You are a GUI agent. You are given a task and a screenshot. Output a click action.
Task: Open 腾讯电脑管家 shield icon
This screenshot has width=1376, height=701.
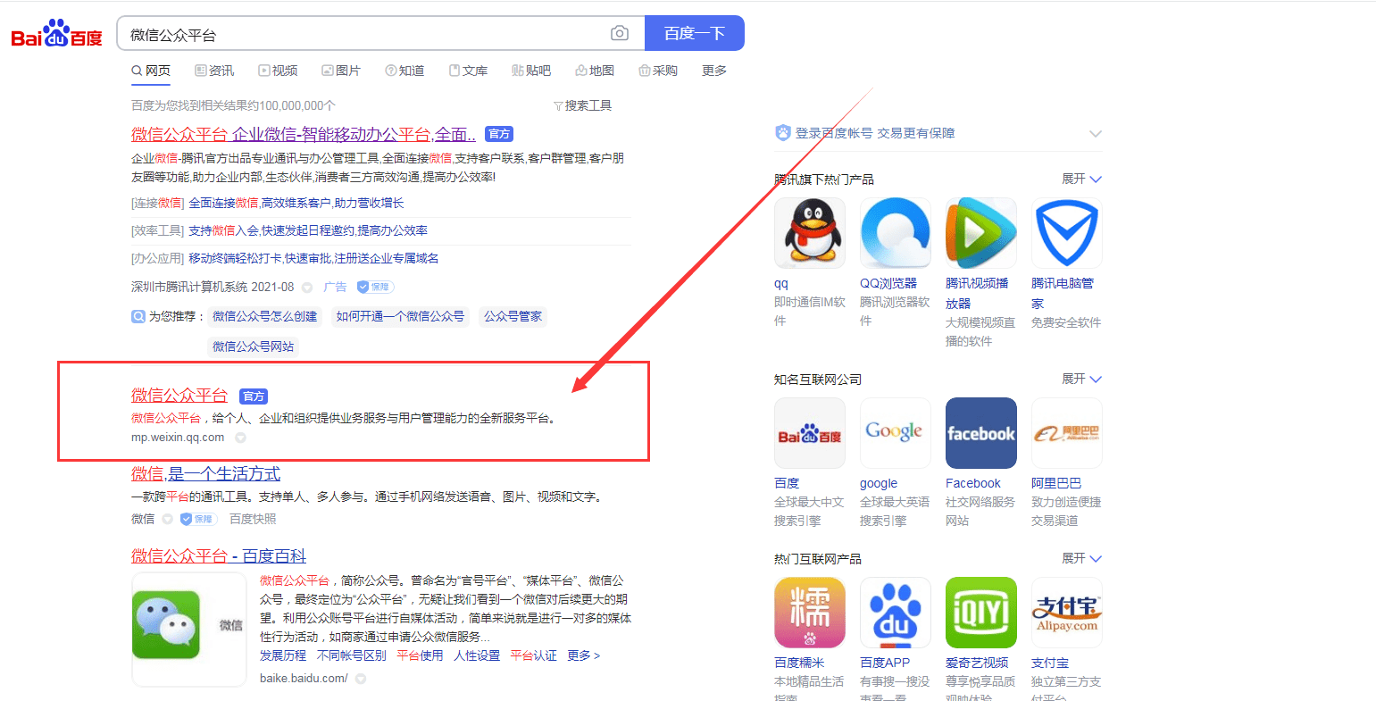click(1067, 233)
